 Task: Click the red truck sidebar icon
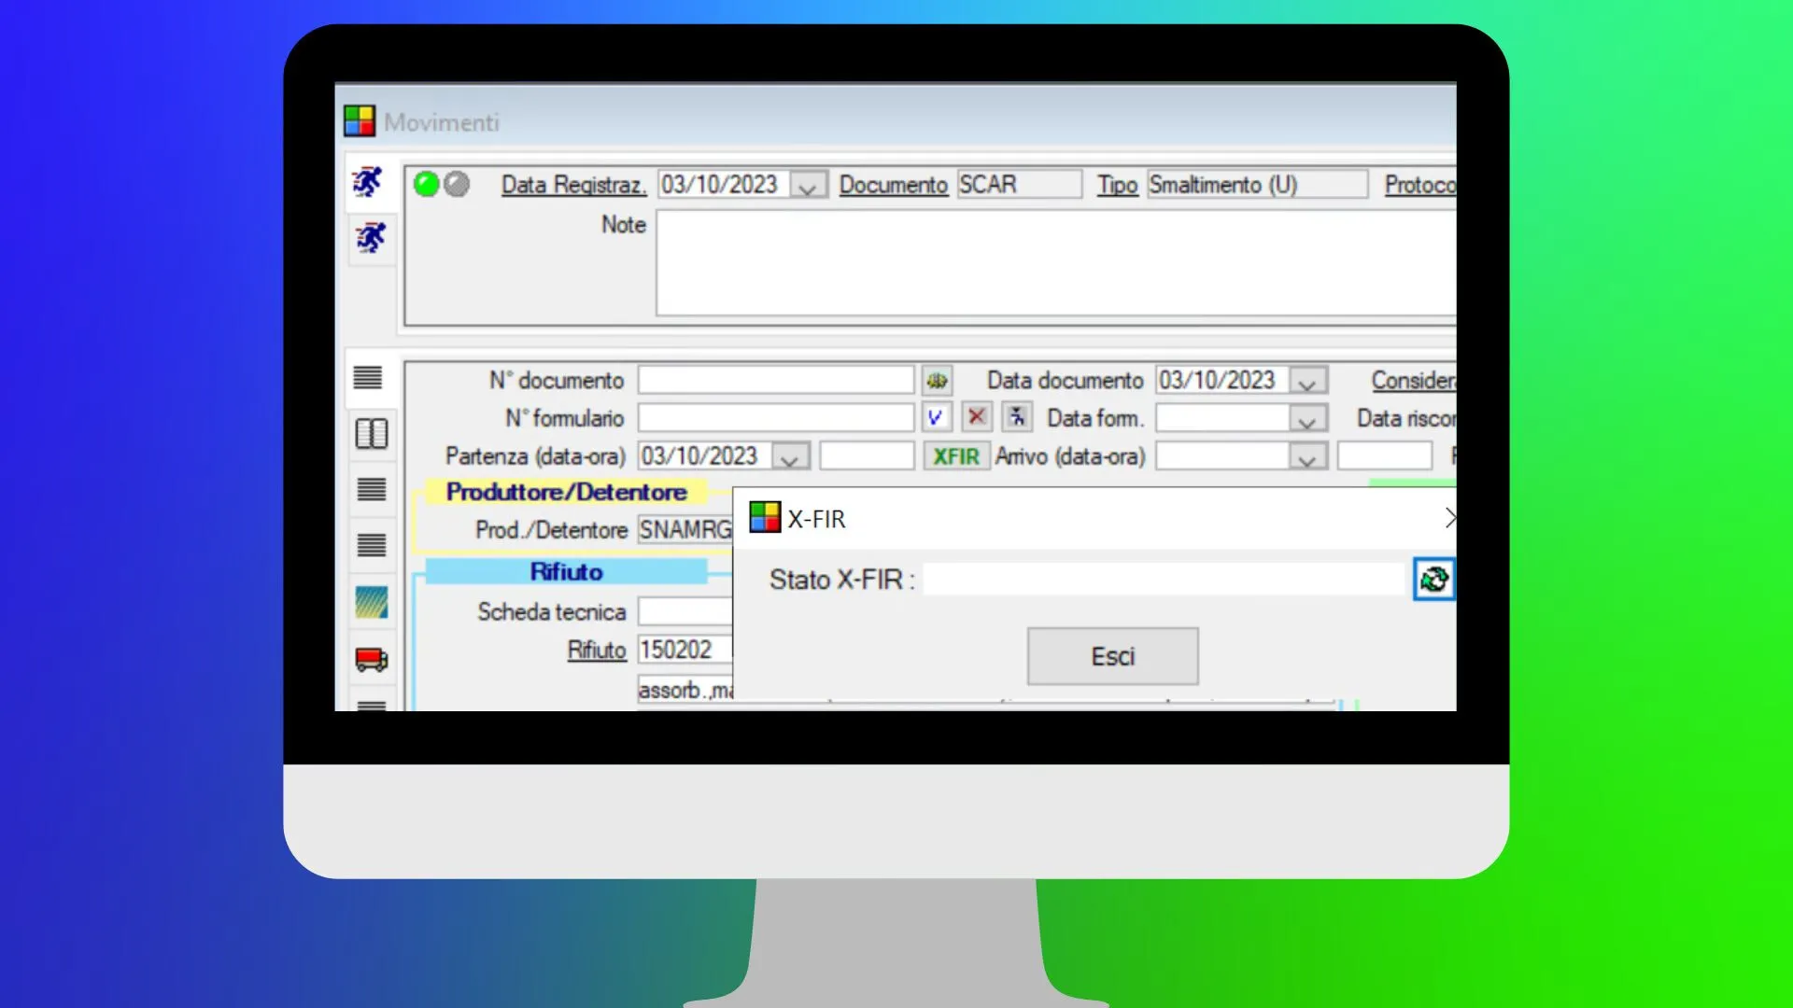click(x=371, y=660)
